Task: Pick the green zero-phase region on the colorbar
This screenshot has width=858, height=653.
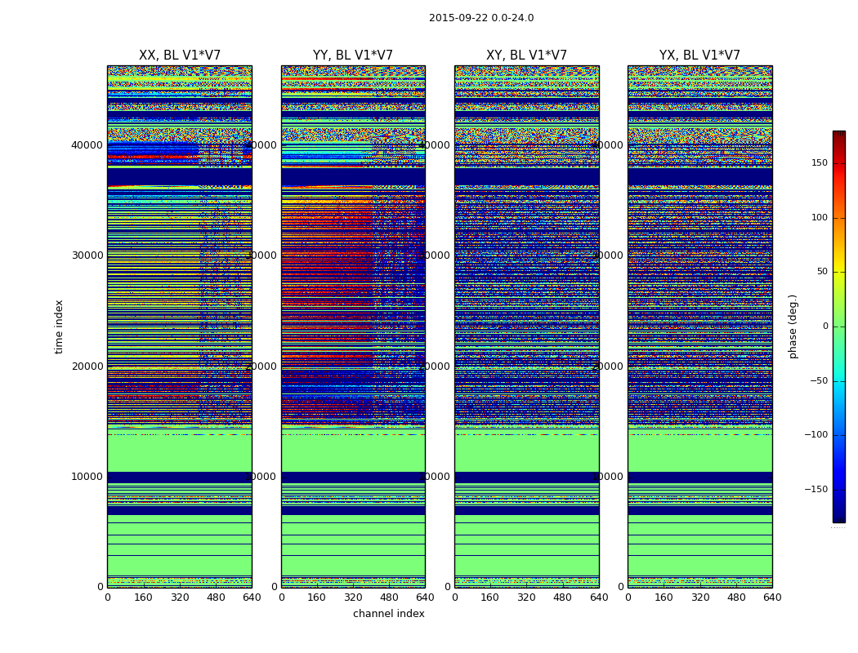Action: click(838, 326)
